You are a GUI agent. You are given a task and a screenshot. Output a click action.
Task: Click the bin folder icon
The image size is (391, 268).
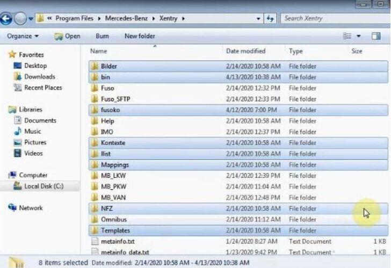pyautogui.click(x=95, y=77)
